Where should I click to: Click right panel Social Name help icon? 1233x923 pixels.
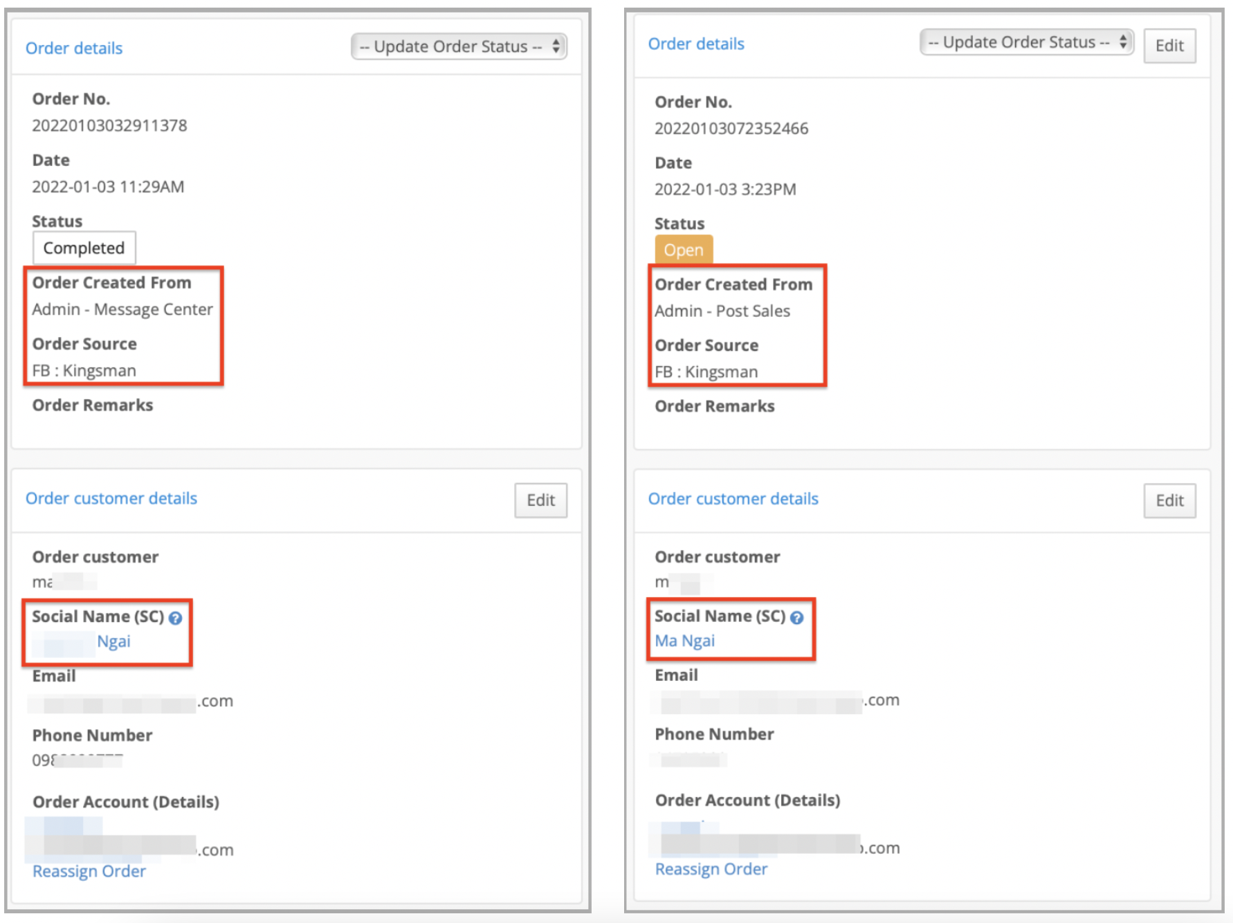pyautogui.click(x=797, y=617)
